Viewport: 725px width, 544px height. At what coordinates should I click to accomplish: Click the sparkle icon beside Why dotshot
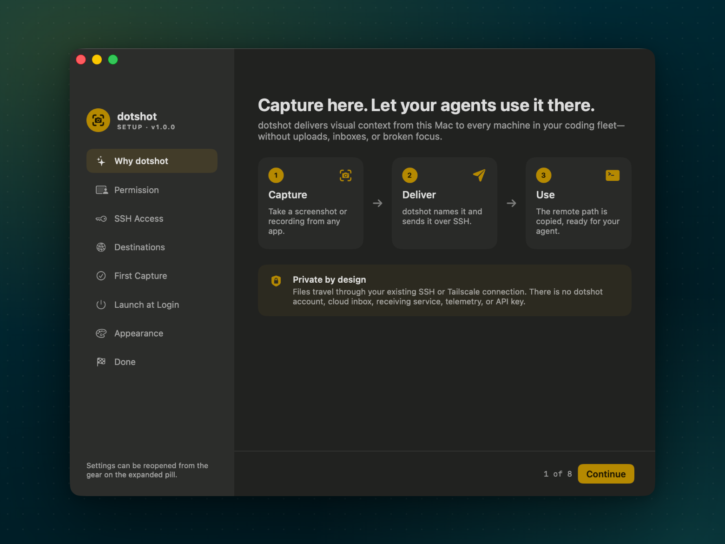101,161
